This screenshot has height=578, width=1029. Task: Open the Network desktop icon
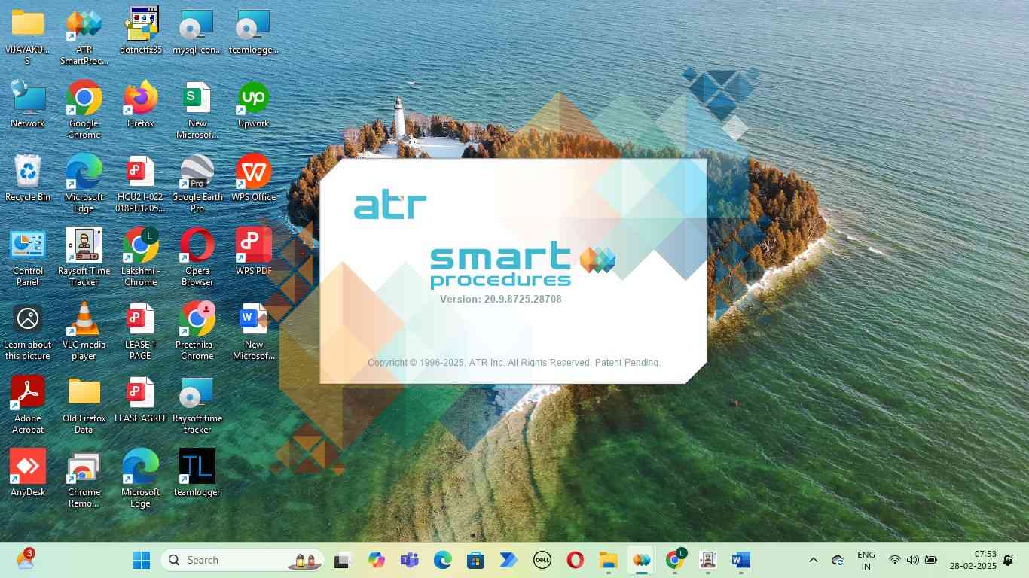28,105
